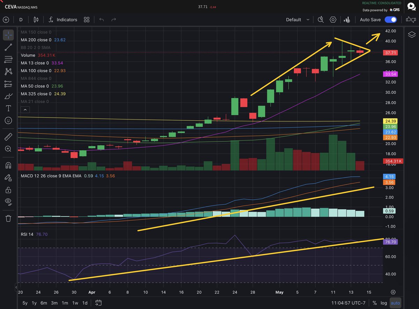Collapse the indicator legend chevron
419x309 pixels.
24,110
